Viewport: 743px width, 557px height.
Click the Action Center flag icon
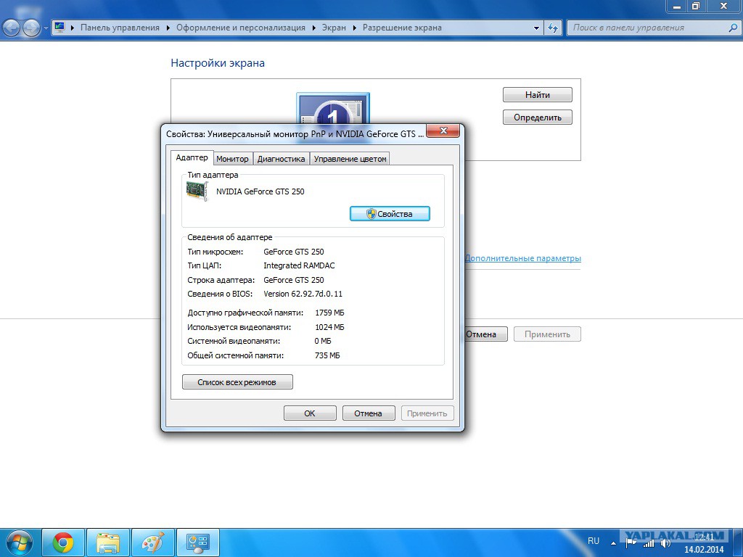pyautogui.click(x=631, y=542)
